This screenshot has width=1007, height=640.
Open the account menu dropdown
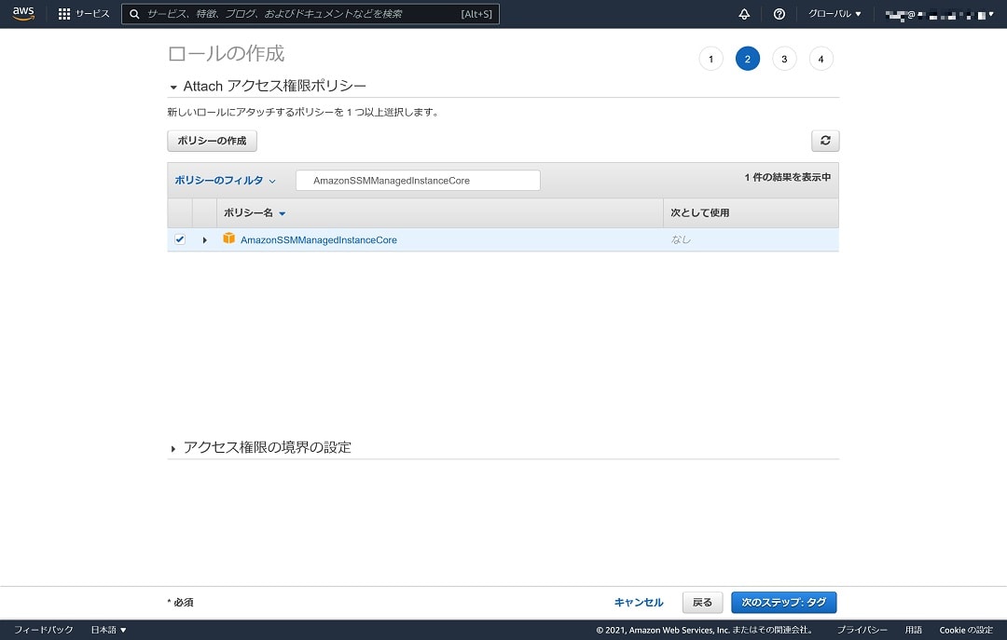pyautogui.click(x=939, y=14)
